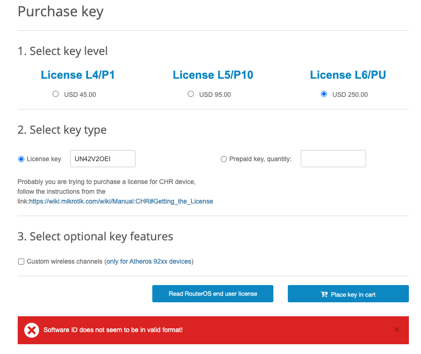This screenshot has width=421, height=354.
Task: Select the USD 45.00 license radio button
Action: tap(56, 94)
